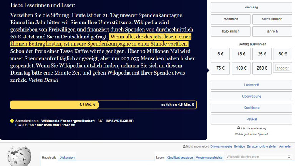Open the Diskussionsseite link
295x166 pixels.
click(221, 146)
